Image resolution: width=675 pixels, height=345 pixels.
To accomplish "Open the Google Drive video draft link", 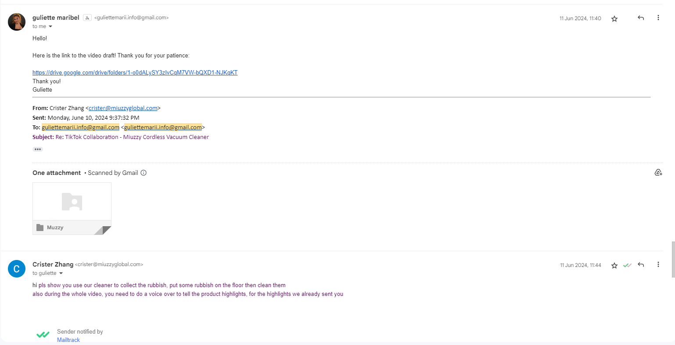I will click(x=135, y=73).
